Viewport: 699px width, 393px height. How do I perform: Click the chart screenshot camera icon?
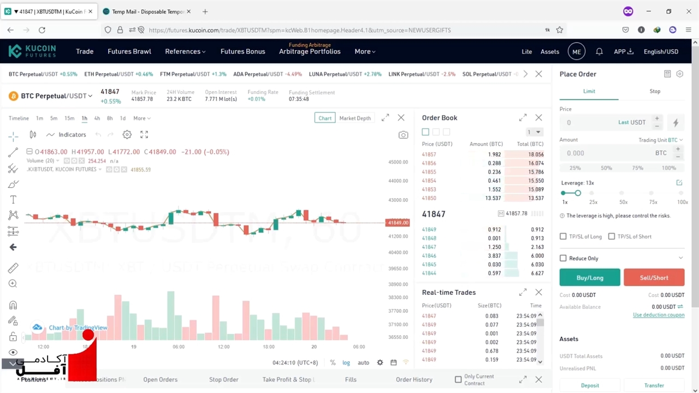click(403, 135)
